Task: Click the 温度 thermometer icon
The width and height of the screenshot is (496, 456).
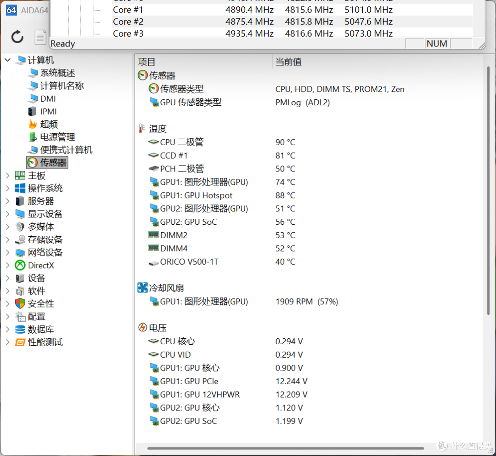Action: [142, 129]
